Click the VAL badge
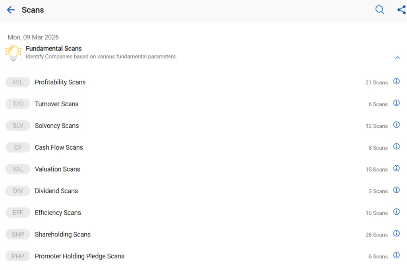This screenshot has width=407, height=270. [18, 169]
